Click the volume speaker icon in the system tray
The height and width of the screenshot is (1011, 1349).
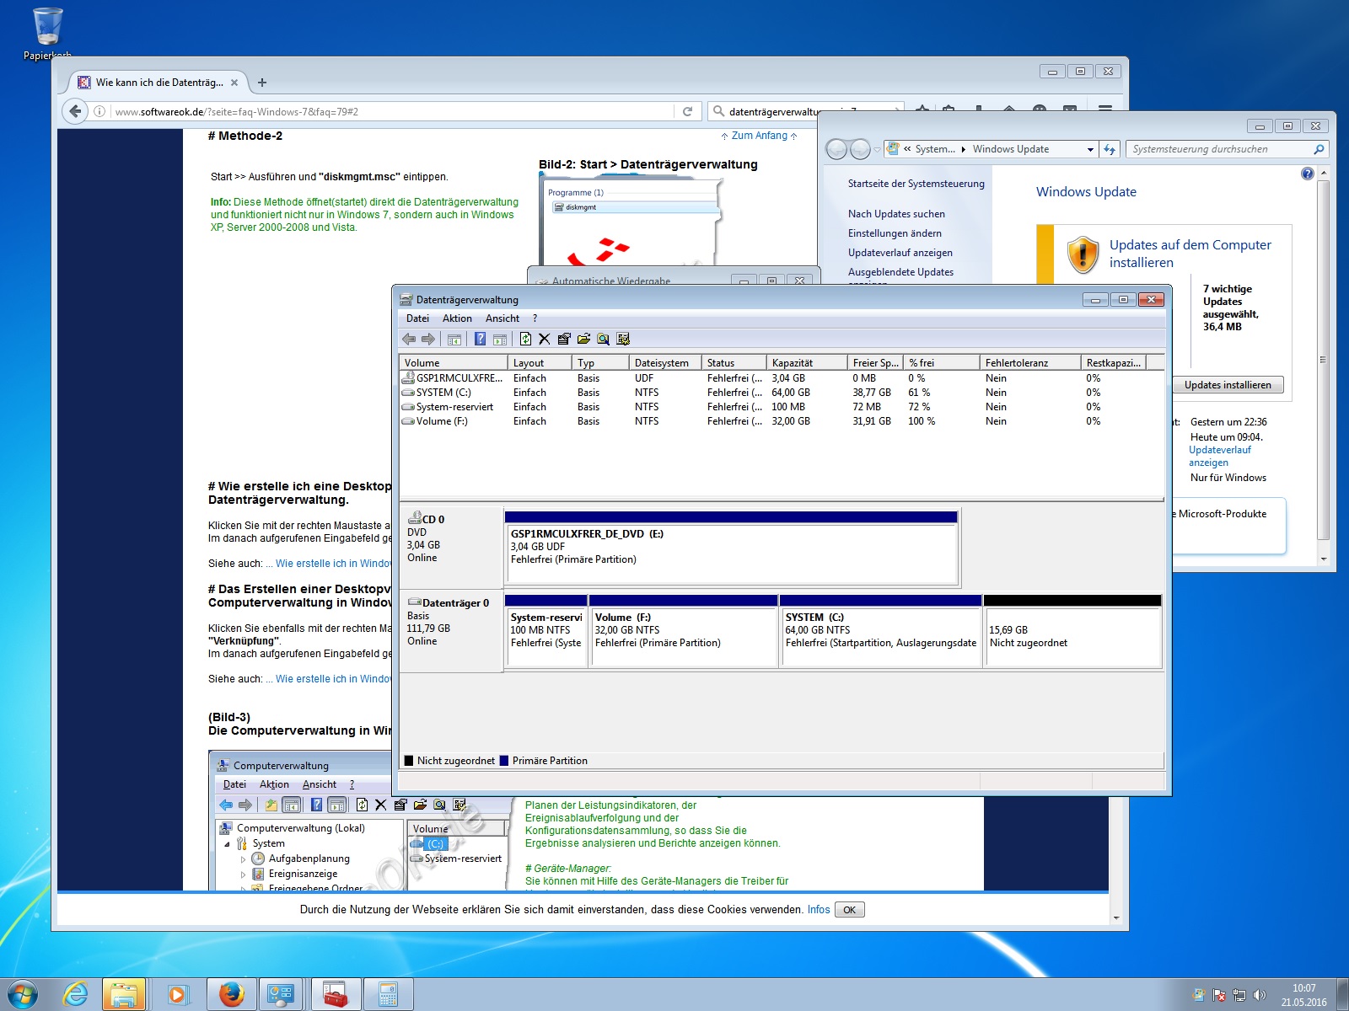tap(1260, 995)
